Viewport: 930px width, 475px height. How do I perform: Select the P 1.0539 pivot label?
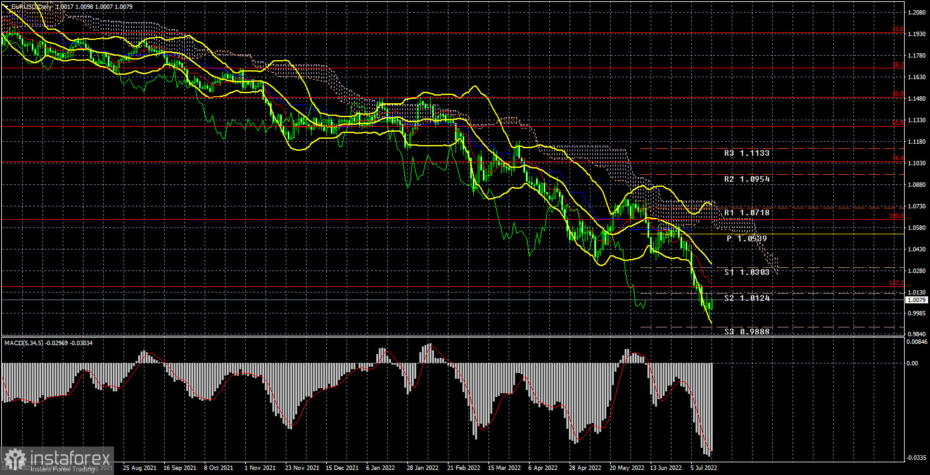point(748,239)
